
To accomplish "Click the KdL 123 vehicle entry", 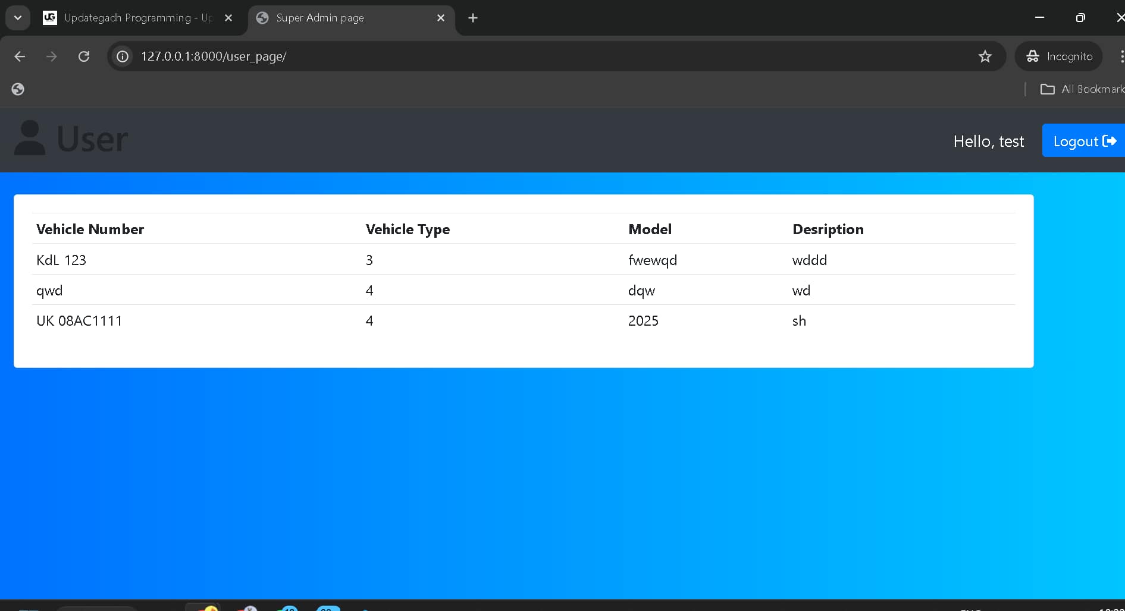I will point(61,260).
